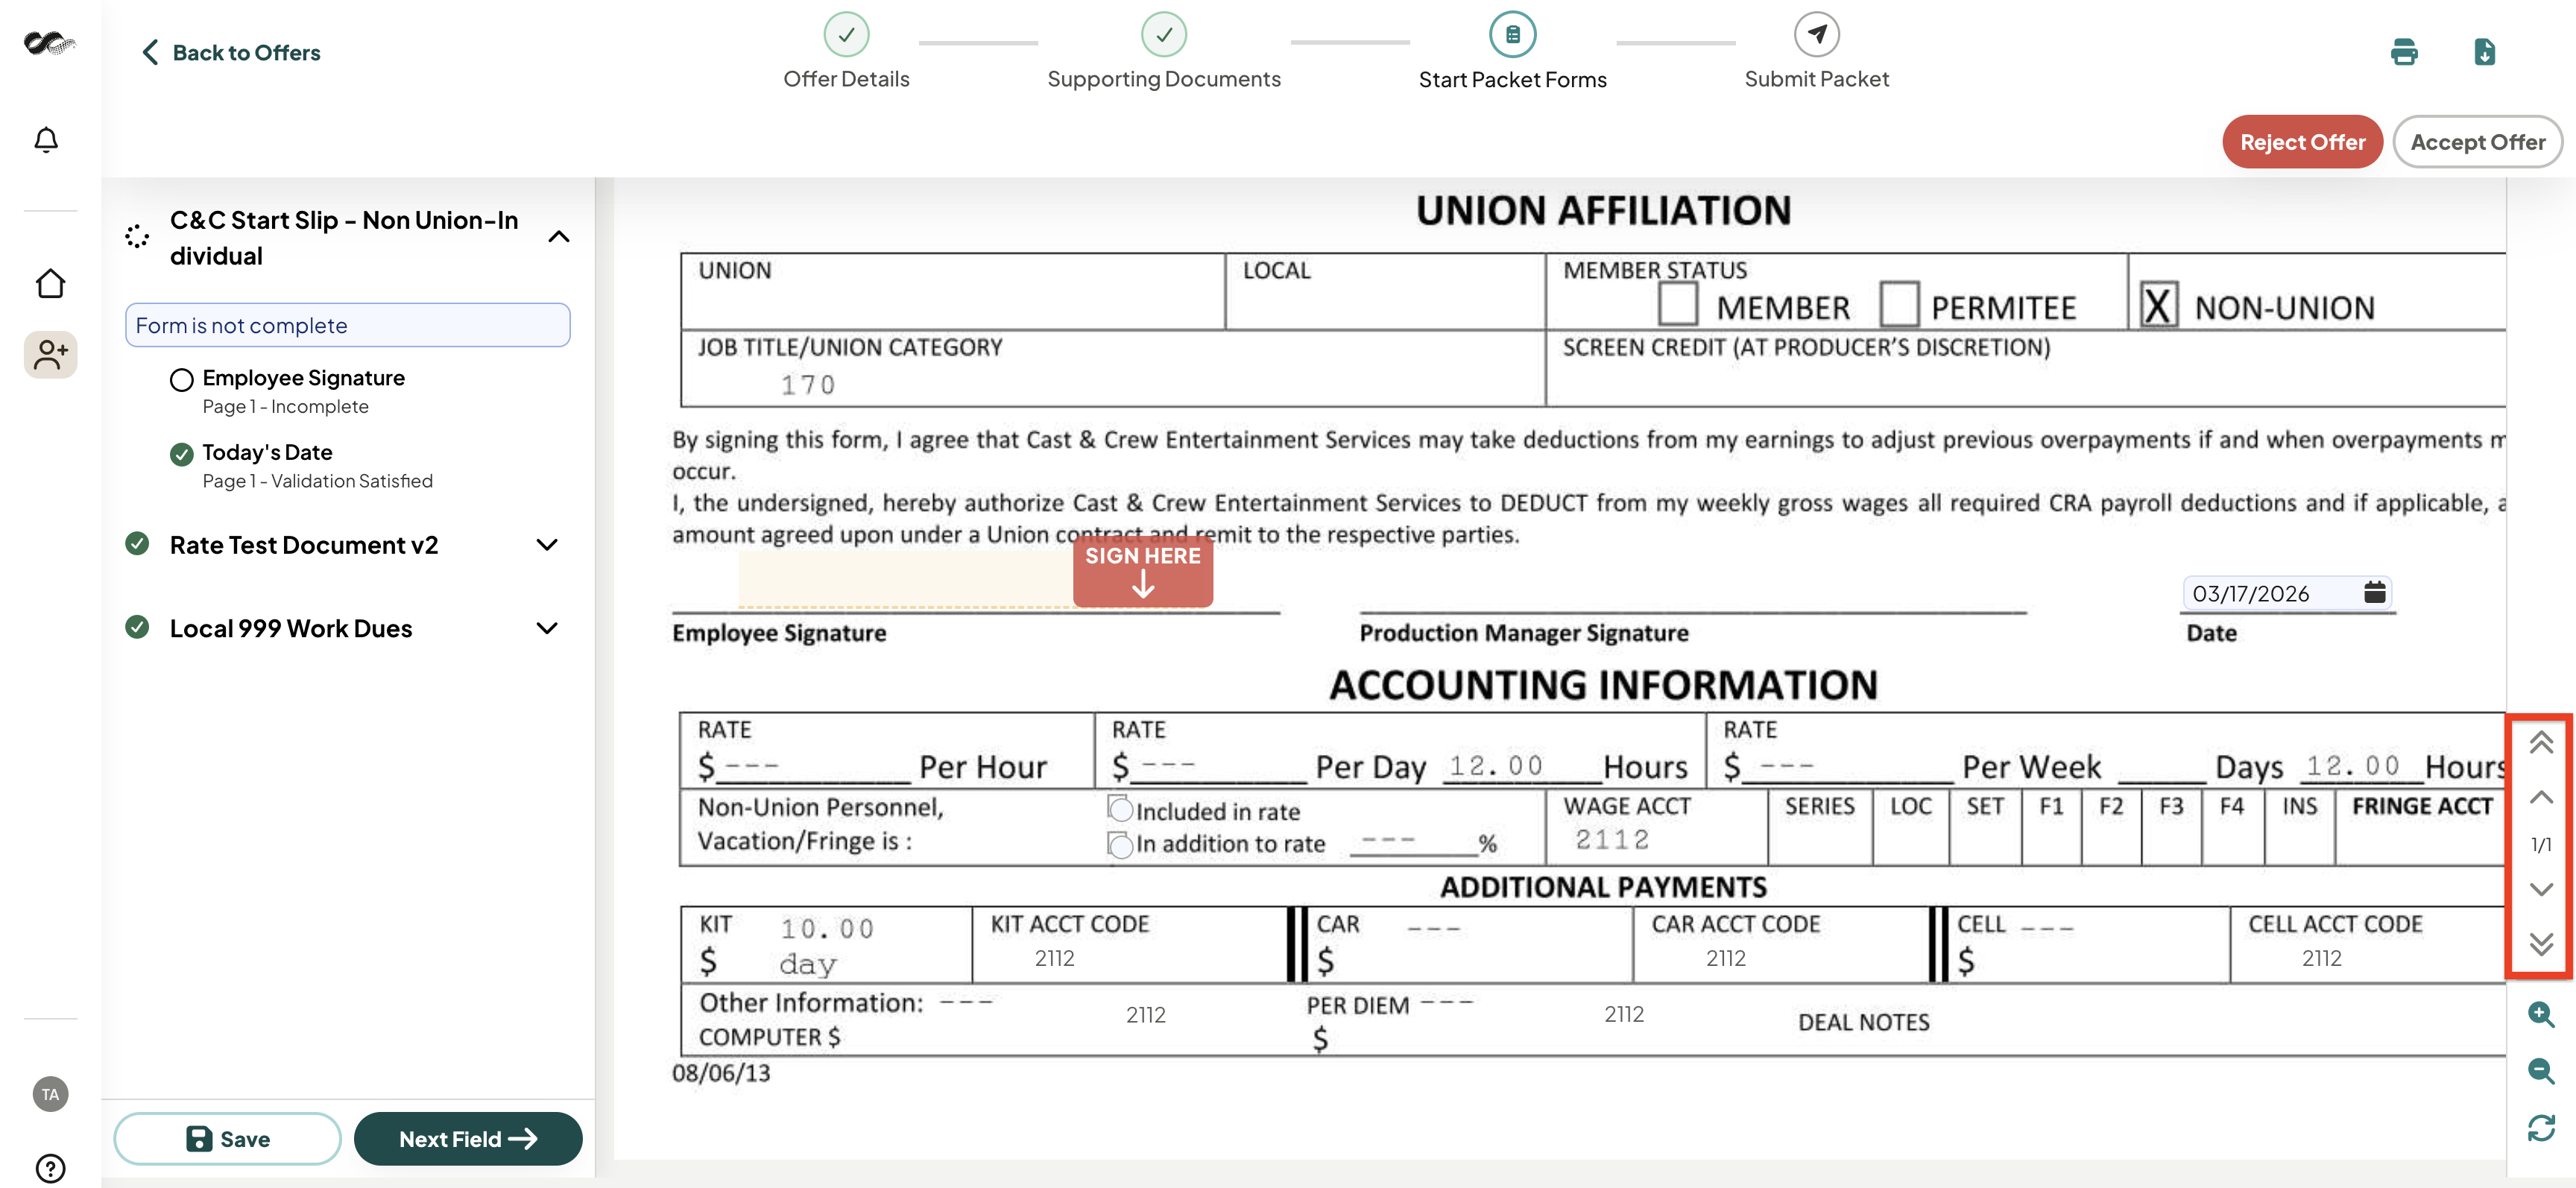The image size is (2576, 1188).
Task: Collapse the C&C Start Slip section
Action: (560, 237)
